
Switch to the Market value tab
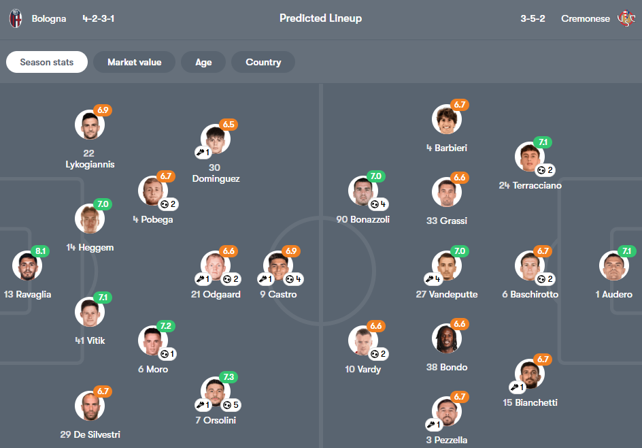[135, 62]
